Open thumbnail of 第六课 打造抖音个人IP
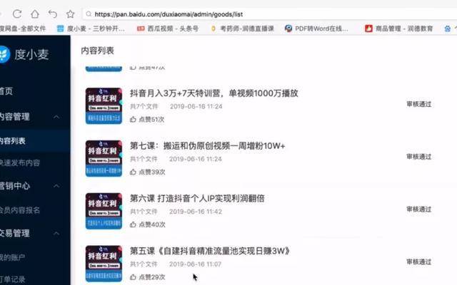Image resolution: width=457 pixels, height=285 pixels. pos(104,211)
